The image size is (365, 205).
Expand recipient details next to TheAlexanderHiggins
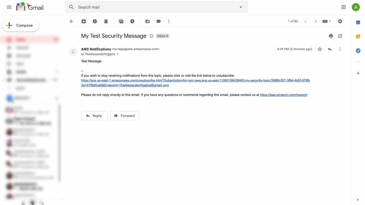[117, 54]
